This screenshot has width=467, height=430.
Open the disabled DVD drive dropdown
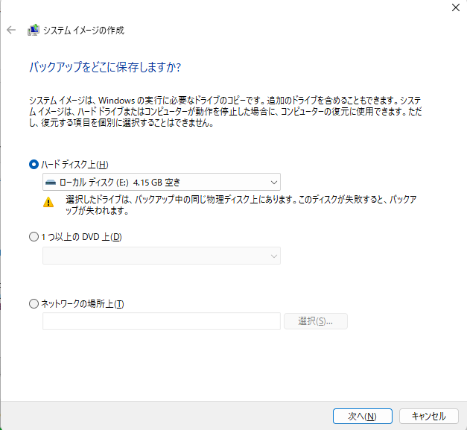pos(162,256)
